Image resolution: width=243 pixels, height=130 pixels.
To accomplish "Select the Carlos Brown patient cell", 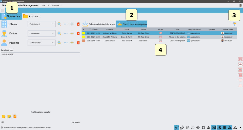I will tap(110, 41).
